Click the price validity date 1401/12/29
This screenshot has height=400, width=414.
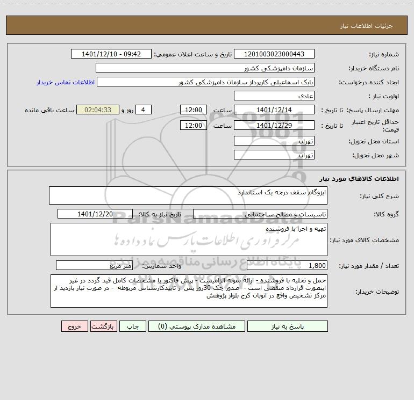[274, 125]
